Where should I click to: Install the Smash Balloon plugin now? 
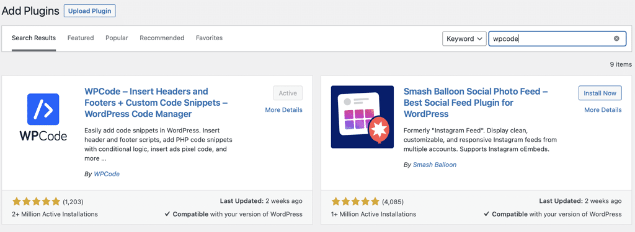600,93
